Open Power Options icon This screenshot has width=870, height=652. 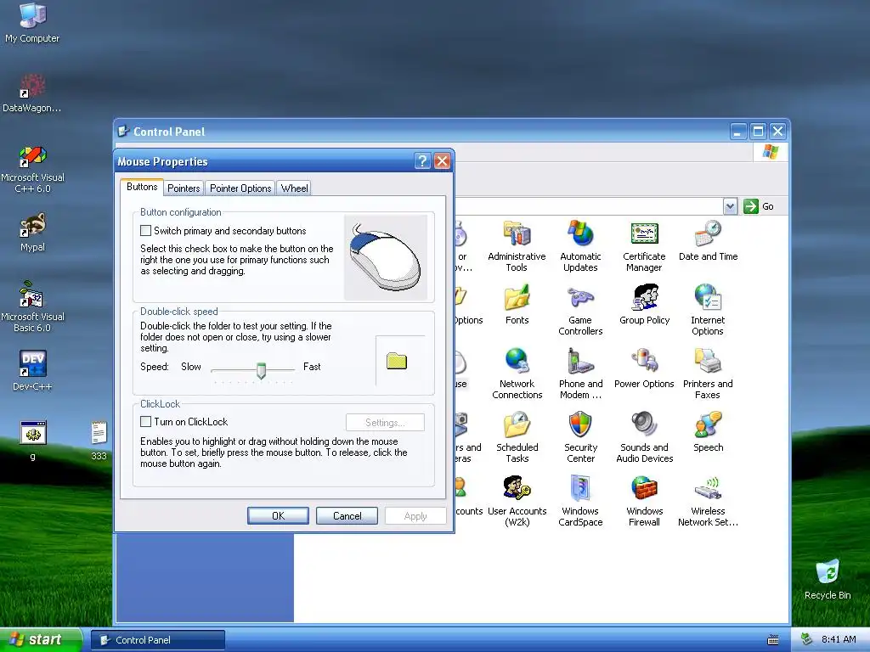tap(644, 368)
